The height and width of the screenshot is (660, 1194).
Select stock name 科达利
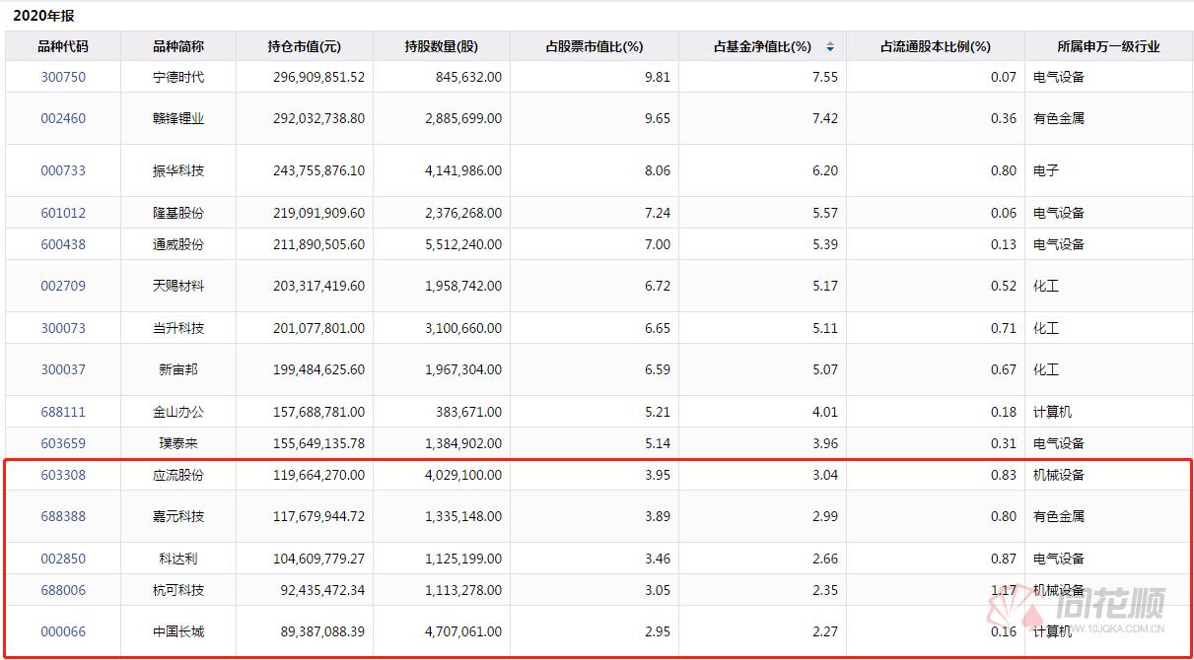178,559
